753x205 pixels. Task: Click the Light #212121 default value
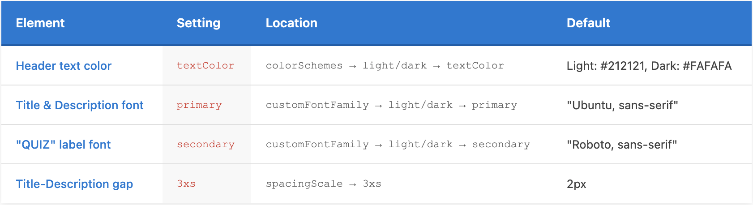coord(649,66)
